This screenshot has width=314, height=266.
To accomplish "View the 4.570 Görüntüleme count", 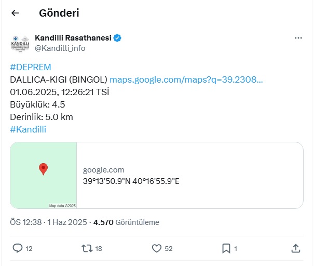I will coord(126,222).
